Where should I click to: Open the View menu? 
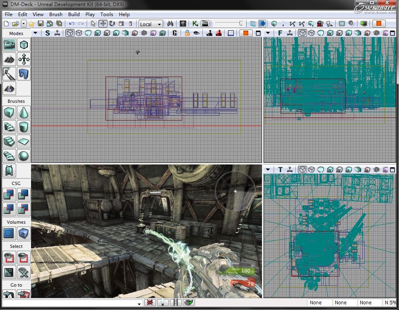[38, 15]
